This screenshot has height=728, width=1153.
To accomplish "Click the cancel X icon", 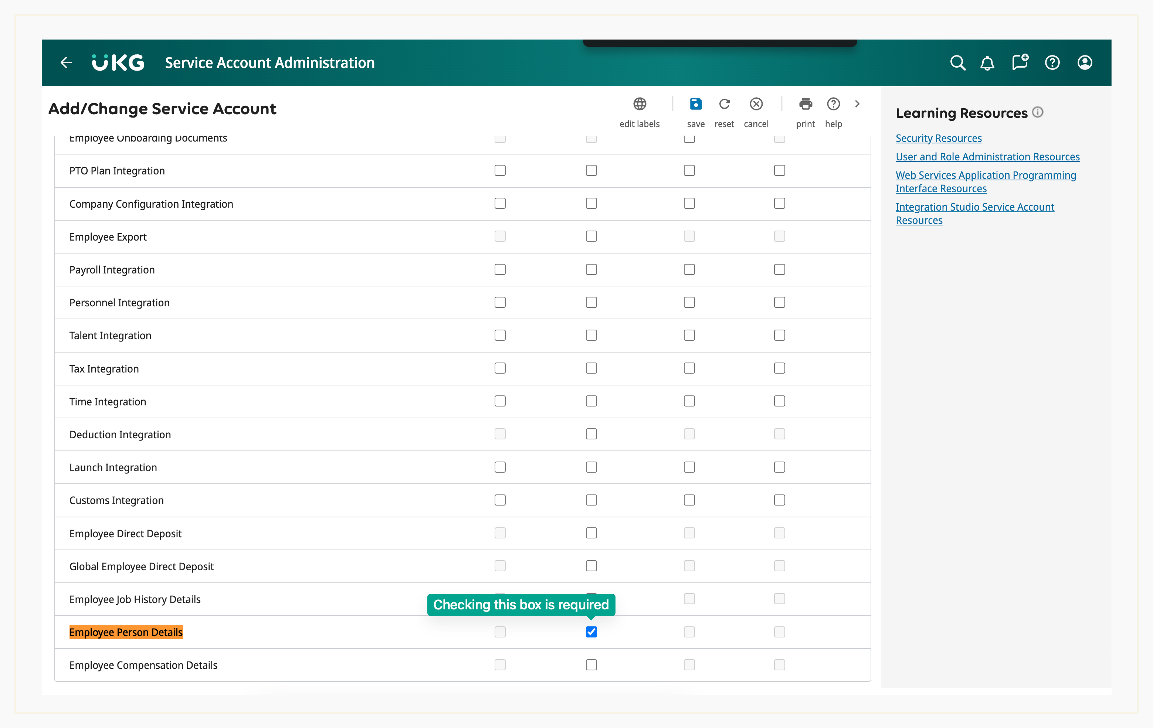I will coord(756,104).
